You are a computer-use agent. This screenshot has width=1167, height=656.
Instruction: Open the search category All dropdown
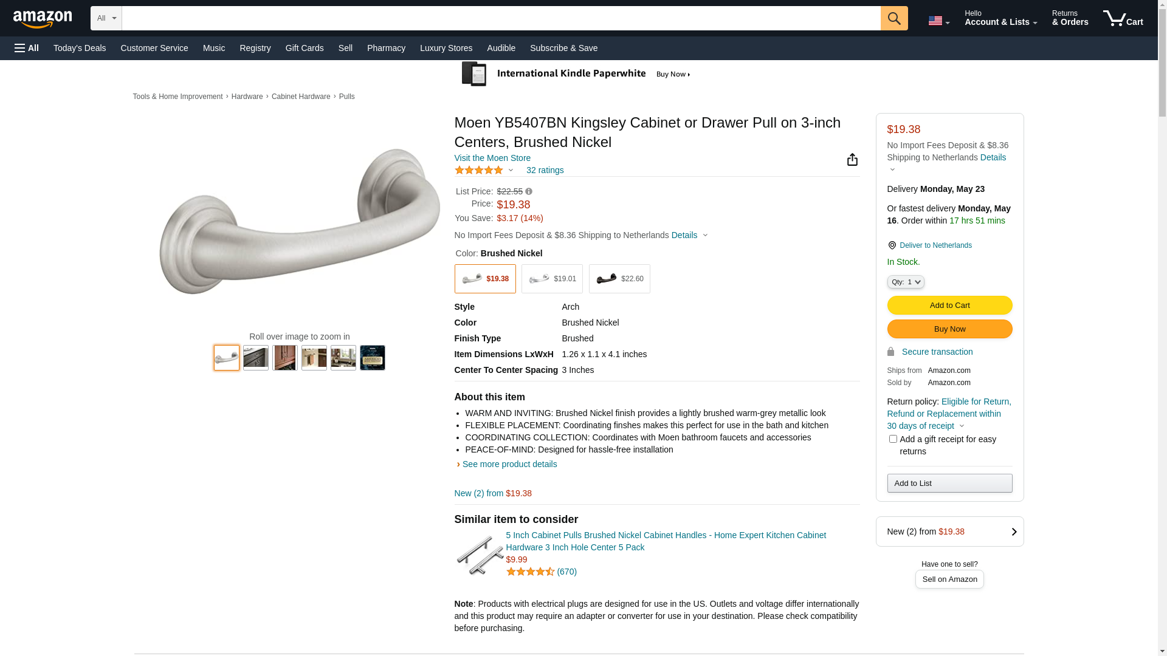pyautogui.click(x=106, y=18)
